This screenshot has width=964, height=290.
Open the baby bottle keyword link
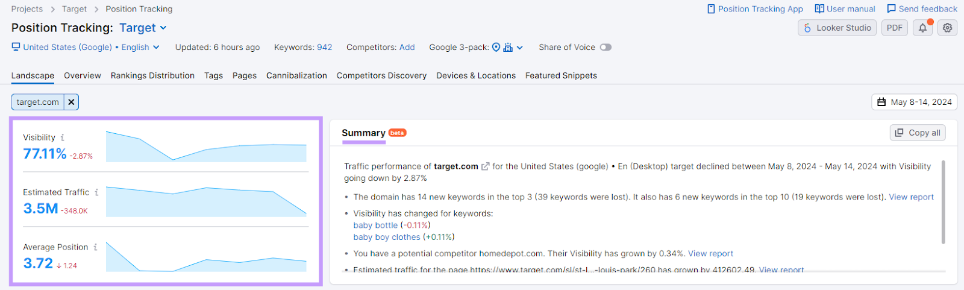(375, 225)
